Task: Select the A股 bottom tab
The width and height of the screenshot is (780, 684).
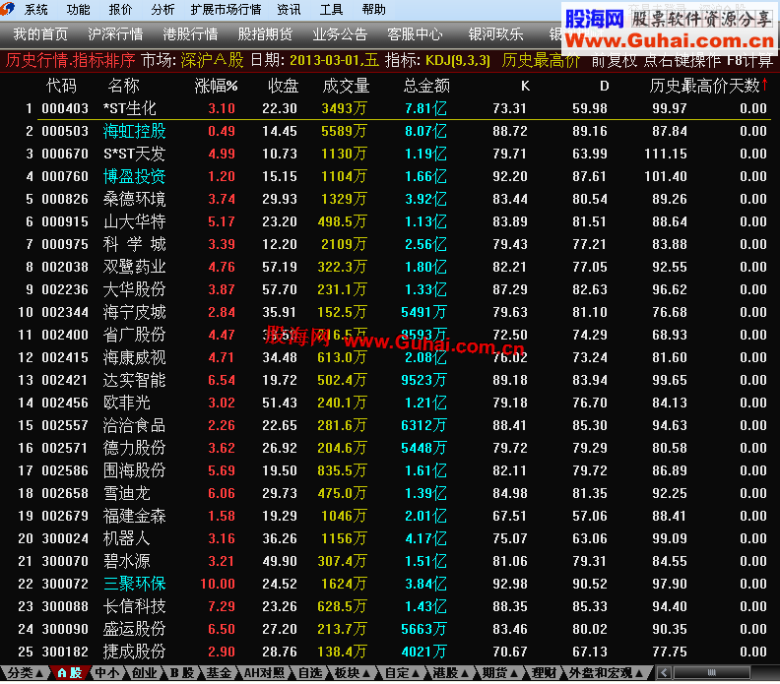Action: 70,673
